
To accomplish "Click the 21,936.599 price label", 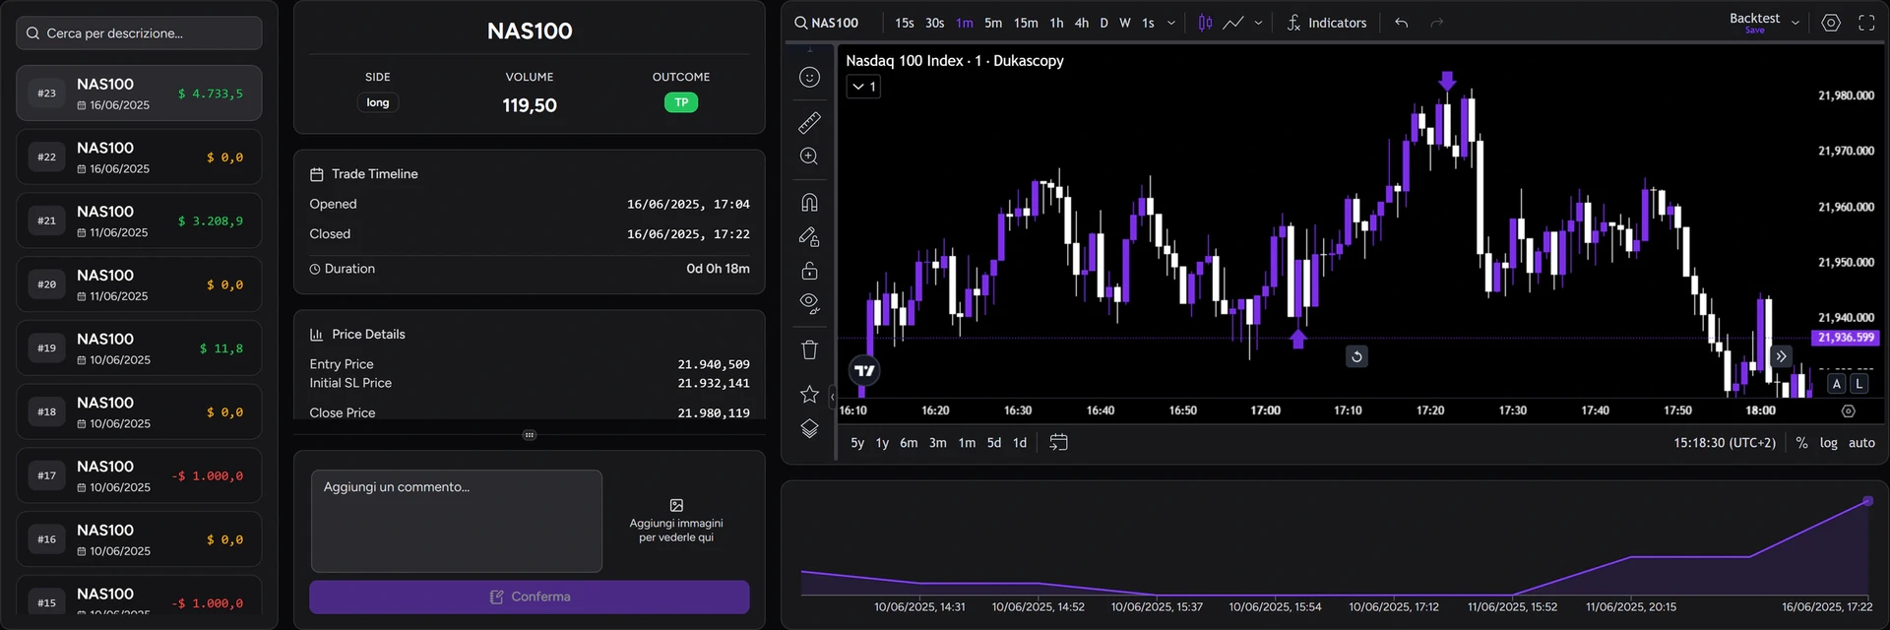I will [1846, 338].
